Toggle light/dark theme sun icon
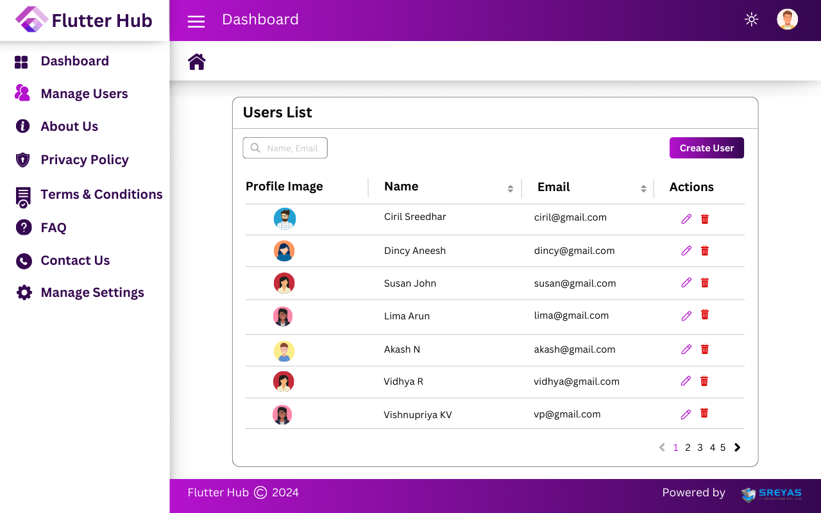 tap(751, 19)
